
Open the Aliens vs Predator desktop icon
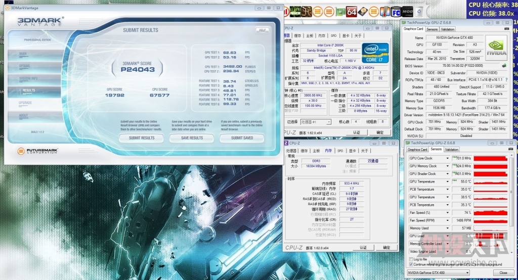[295, 12]
